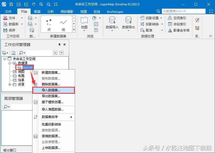Choose 上传数据源... menu item
215x153 pixels.
(x=54, y=148)
